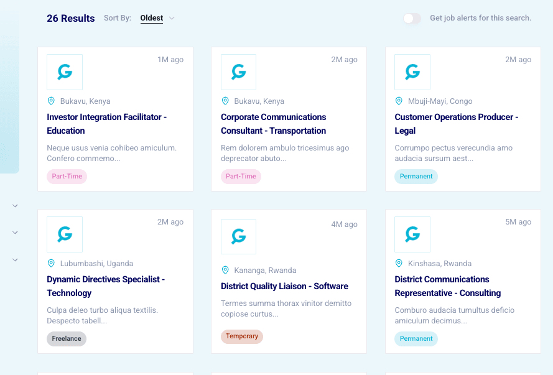Viewport: 553px width, 375px height.
Task: Click location pin icon beside Mbuji-Mayi, Congo
Action: click(399, 101)
